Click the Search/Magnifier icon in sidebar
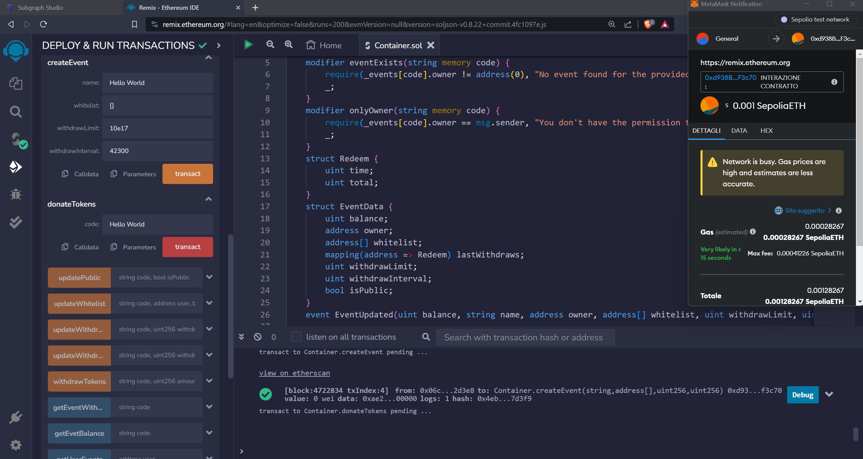Image resolution: width=863 pixels, height=459 pixels. [x=16, y=111]
